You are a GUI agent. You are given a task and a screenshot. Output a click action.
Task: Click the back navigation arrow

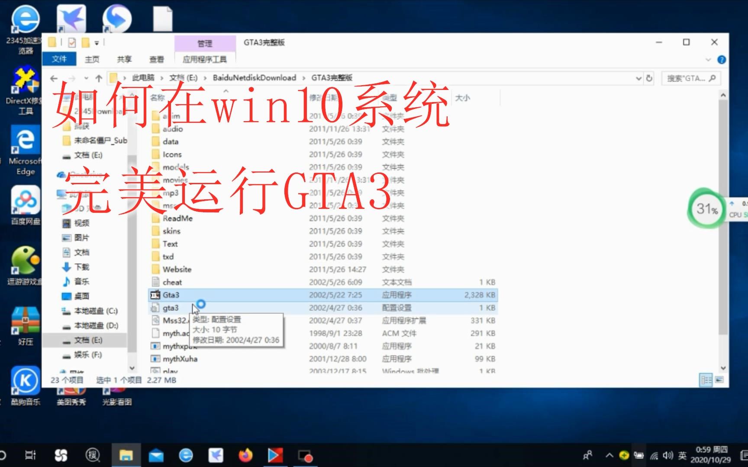54,78
